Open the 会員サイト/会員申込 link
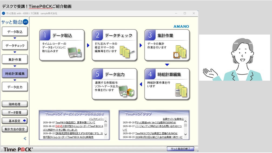 (173, 119)
